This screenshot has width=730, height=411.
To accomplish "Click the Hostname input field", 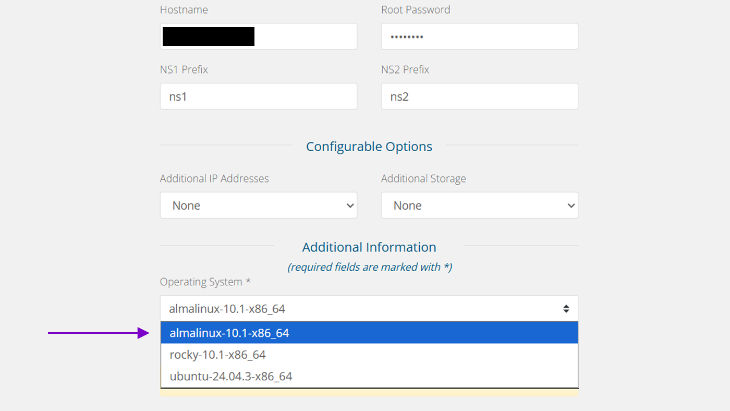I will pyautogui.click(x=258, y=37).
